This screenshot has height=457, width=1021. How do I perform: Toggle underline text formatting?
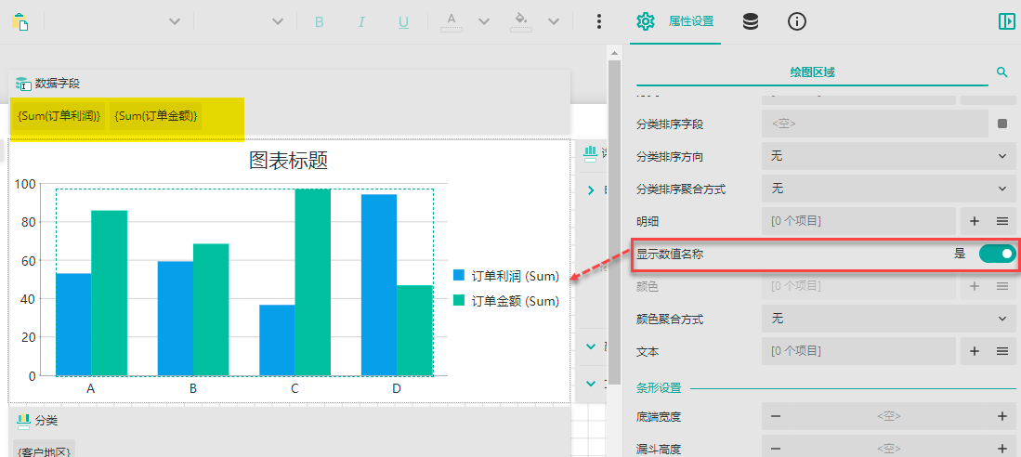(403, 21)
